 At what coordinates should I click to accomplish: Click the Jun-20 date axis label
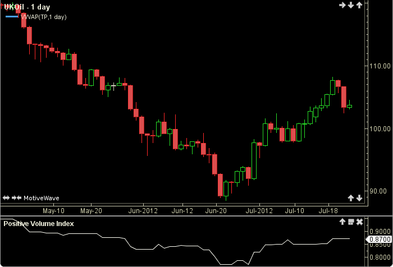(x=216, y=211)
